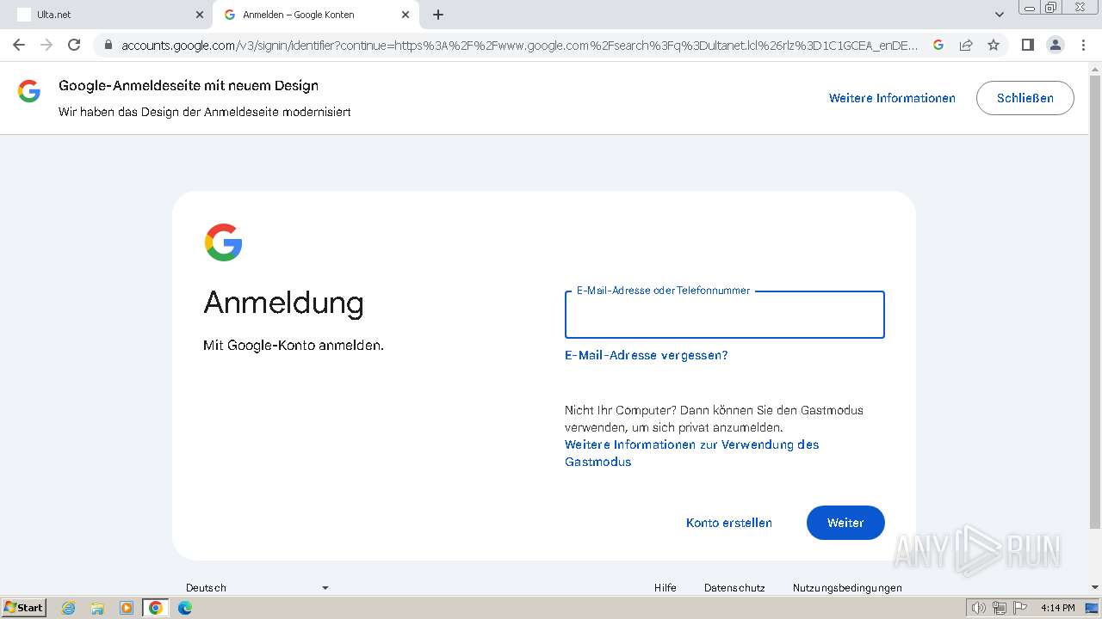Reload the current page
The width and height of the screenshot is (1102, 619).
[74, 45]
